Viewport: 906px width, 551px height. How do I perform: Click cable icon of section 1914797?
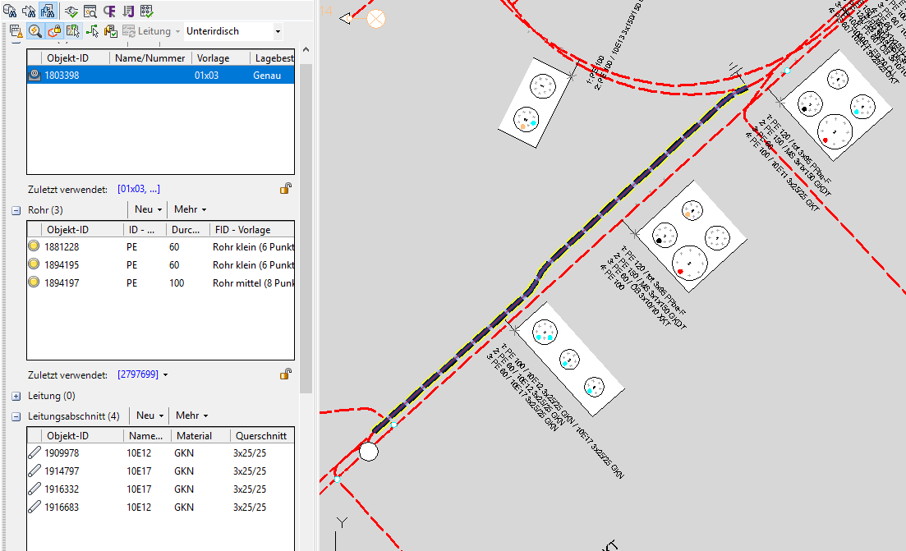(34, 471)
